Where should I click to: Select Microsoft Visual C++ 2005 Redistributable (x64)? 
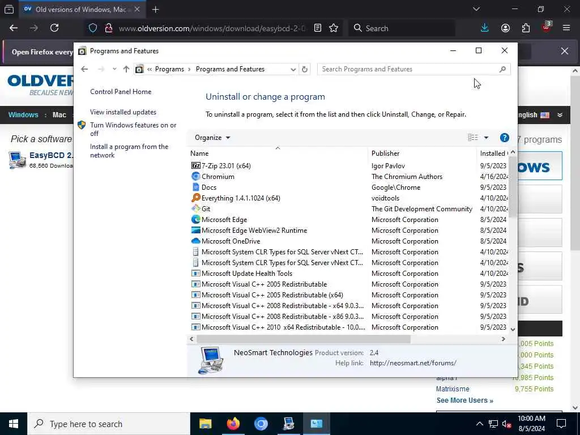[272, 295]
